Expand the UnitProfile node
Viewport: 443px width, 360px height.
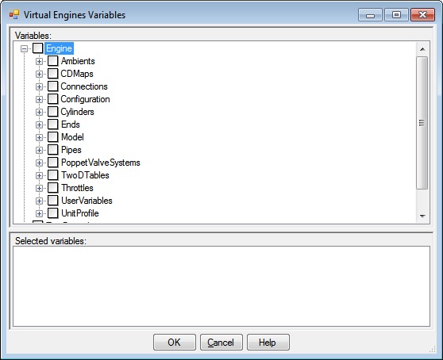coord(39,213)
